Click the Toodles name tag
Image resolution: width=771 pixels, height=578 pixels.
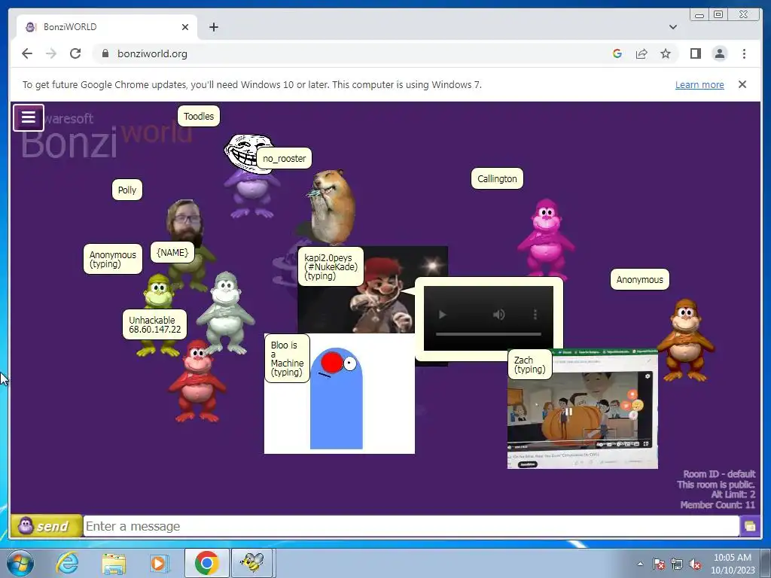(x=199, y=116)
